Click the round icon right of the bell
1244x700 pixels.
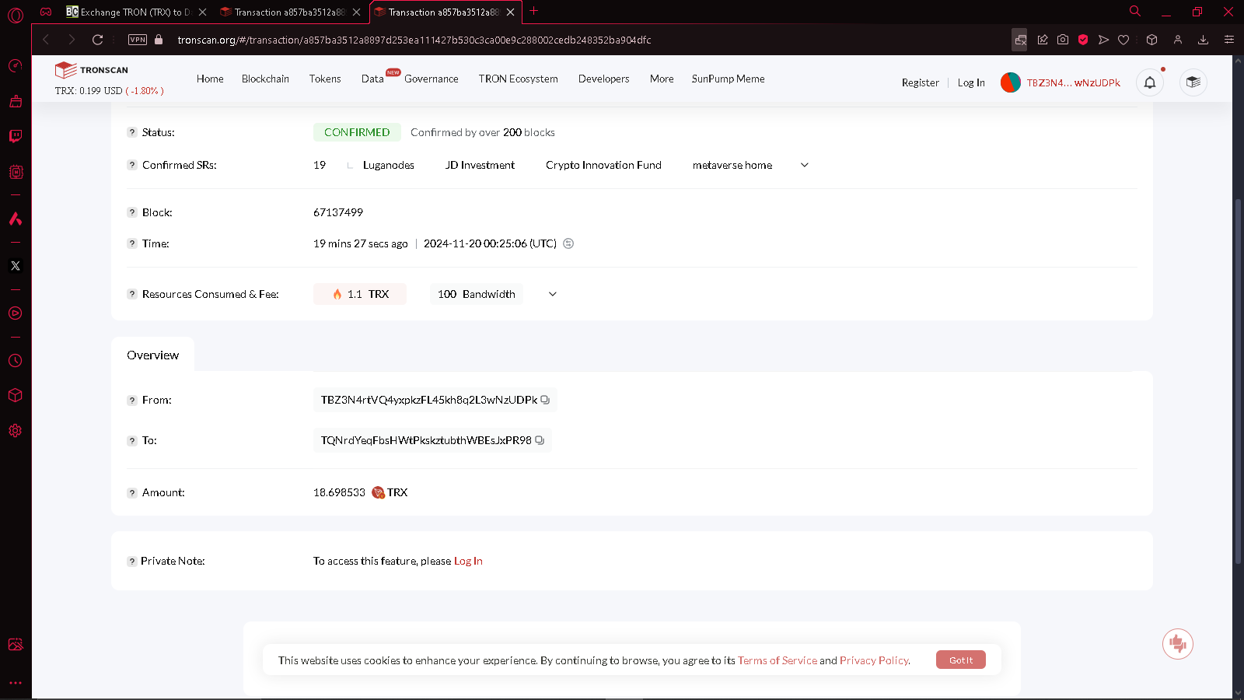pos(1193,82)
